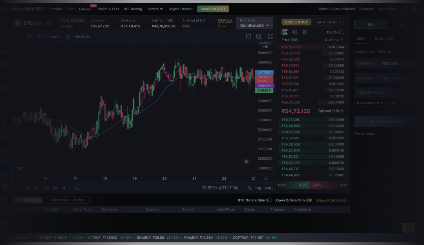
Task: Open the Orders dropdown in the top bar
Action: [x=155, y=9]
